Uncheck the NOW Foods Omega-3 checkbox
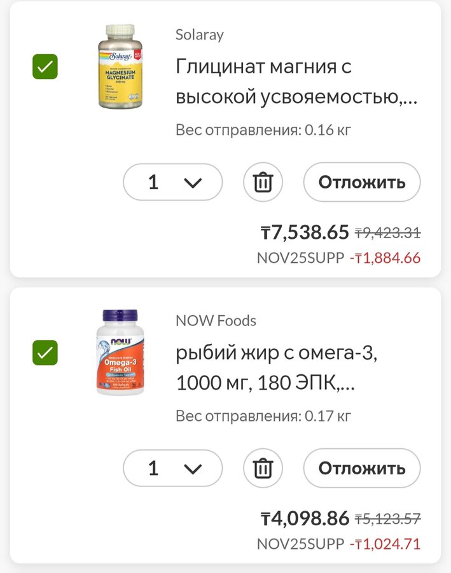This screenshot has width=451, height=573. [45, 353]
